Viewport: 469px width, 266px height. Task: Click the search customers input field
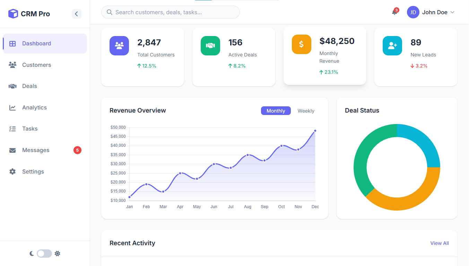tap(170, 12)
